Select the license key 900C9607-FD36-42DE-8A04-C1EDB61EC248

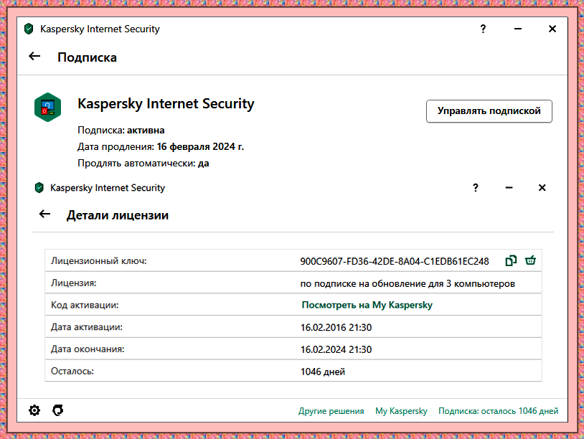coord(395,261)
